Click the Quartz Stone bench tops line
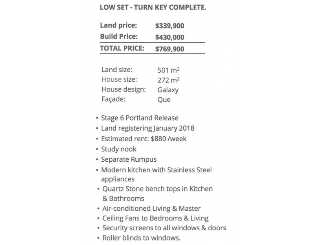Viewport: 326px width, 245px height. pyautogui.click(x=157, y=189)
